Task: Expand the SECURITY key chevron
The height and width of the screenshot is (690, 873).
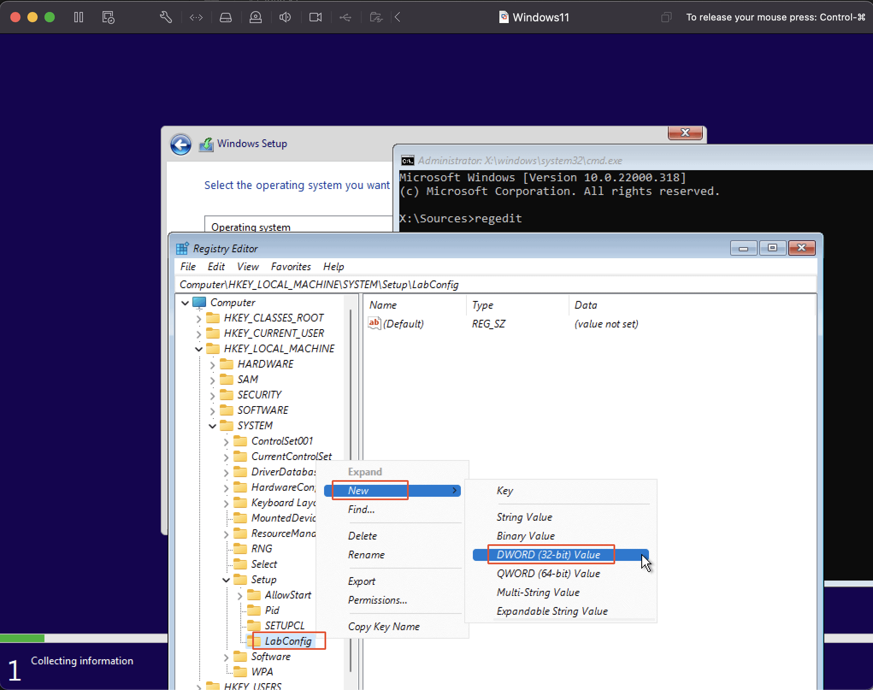Action: click(x=212, y=395)
